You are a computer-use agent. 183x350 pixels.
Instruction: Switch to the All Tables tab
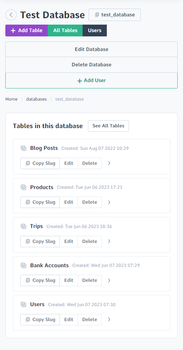[x=65, y=30]
